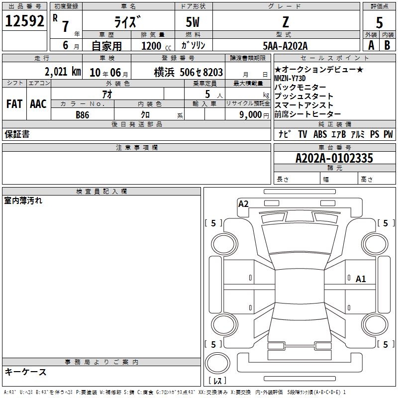This screenshot has height=398, width=398.
Task: Select the ABS equipment item
Action: (x=320, y=134)
